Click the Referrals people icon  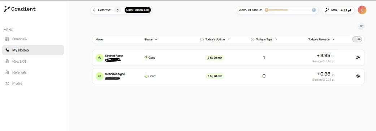(x=7, y=72)
